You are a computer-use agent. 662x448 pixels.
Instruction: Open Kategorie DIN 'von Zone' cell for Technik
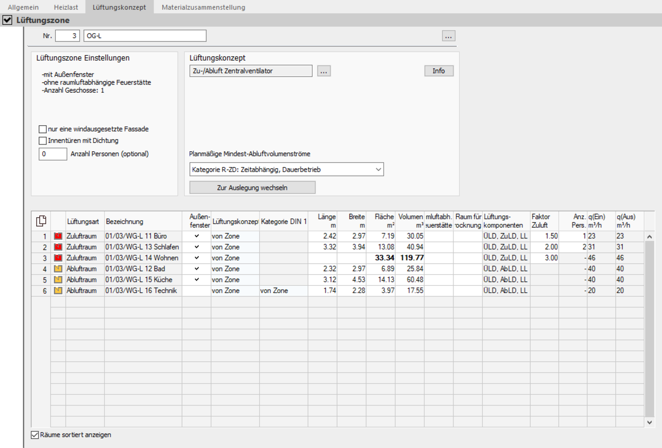tap(284, 291)
